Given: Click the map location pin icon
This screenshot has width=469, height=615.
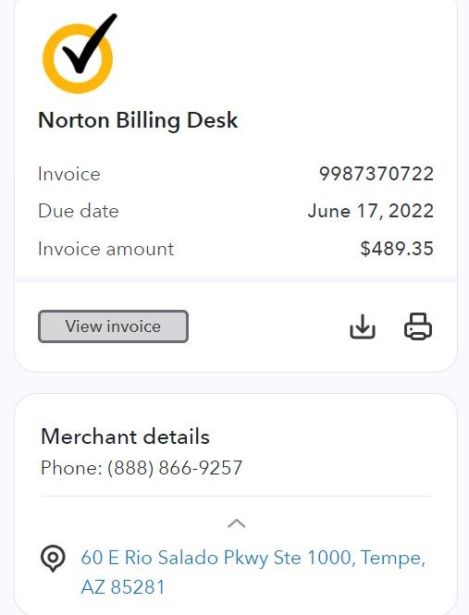Looking at the screenshot, I should [x=53, y=559].
